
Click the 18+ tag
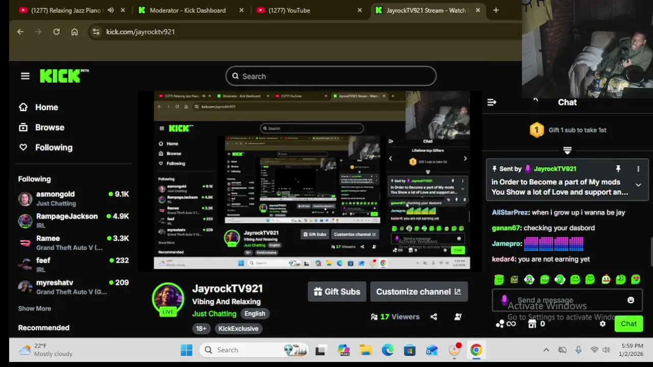click(202, 328)
